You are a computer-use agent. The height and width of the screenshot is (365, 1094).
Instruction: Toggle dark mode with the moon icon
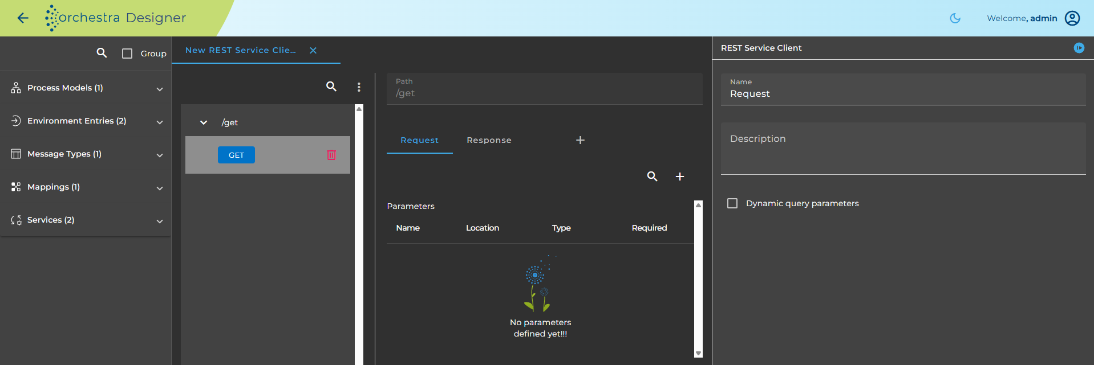[x=955, y=18]
